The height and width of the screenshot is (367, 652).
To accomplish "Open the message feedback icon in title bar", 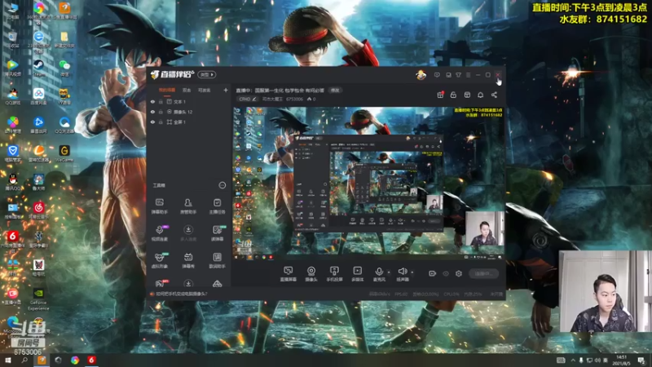I will point(437,75).
